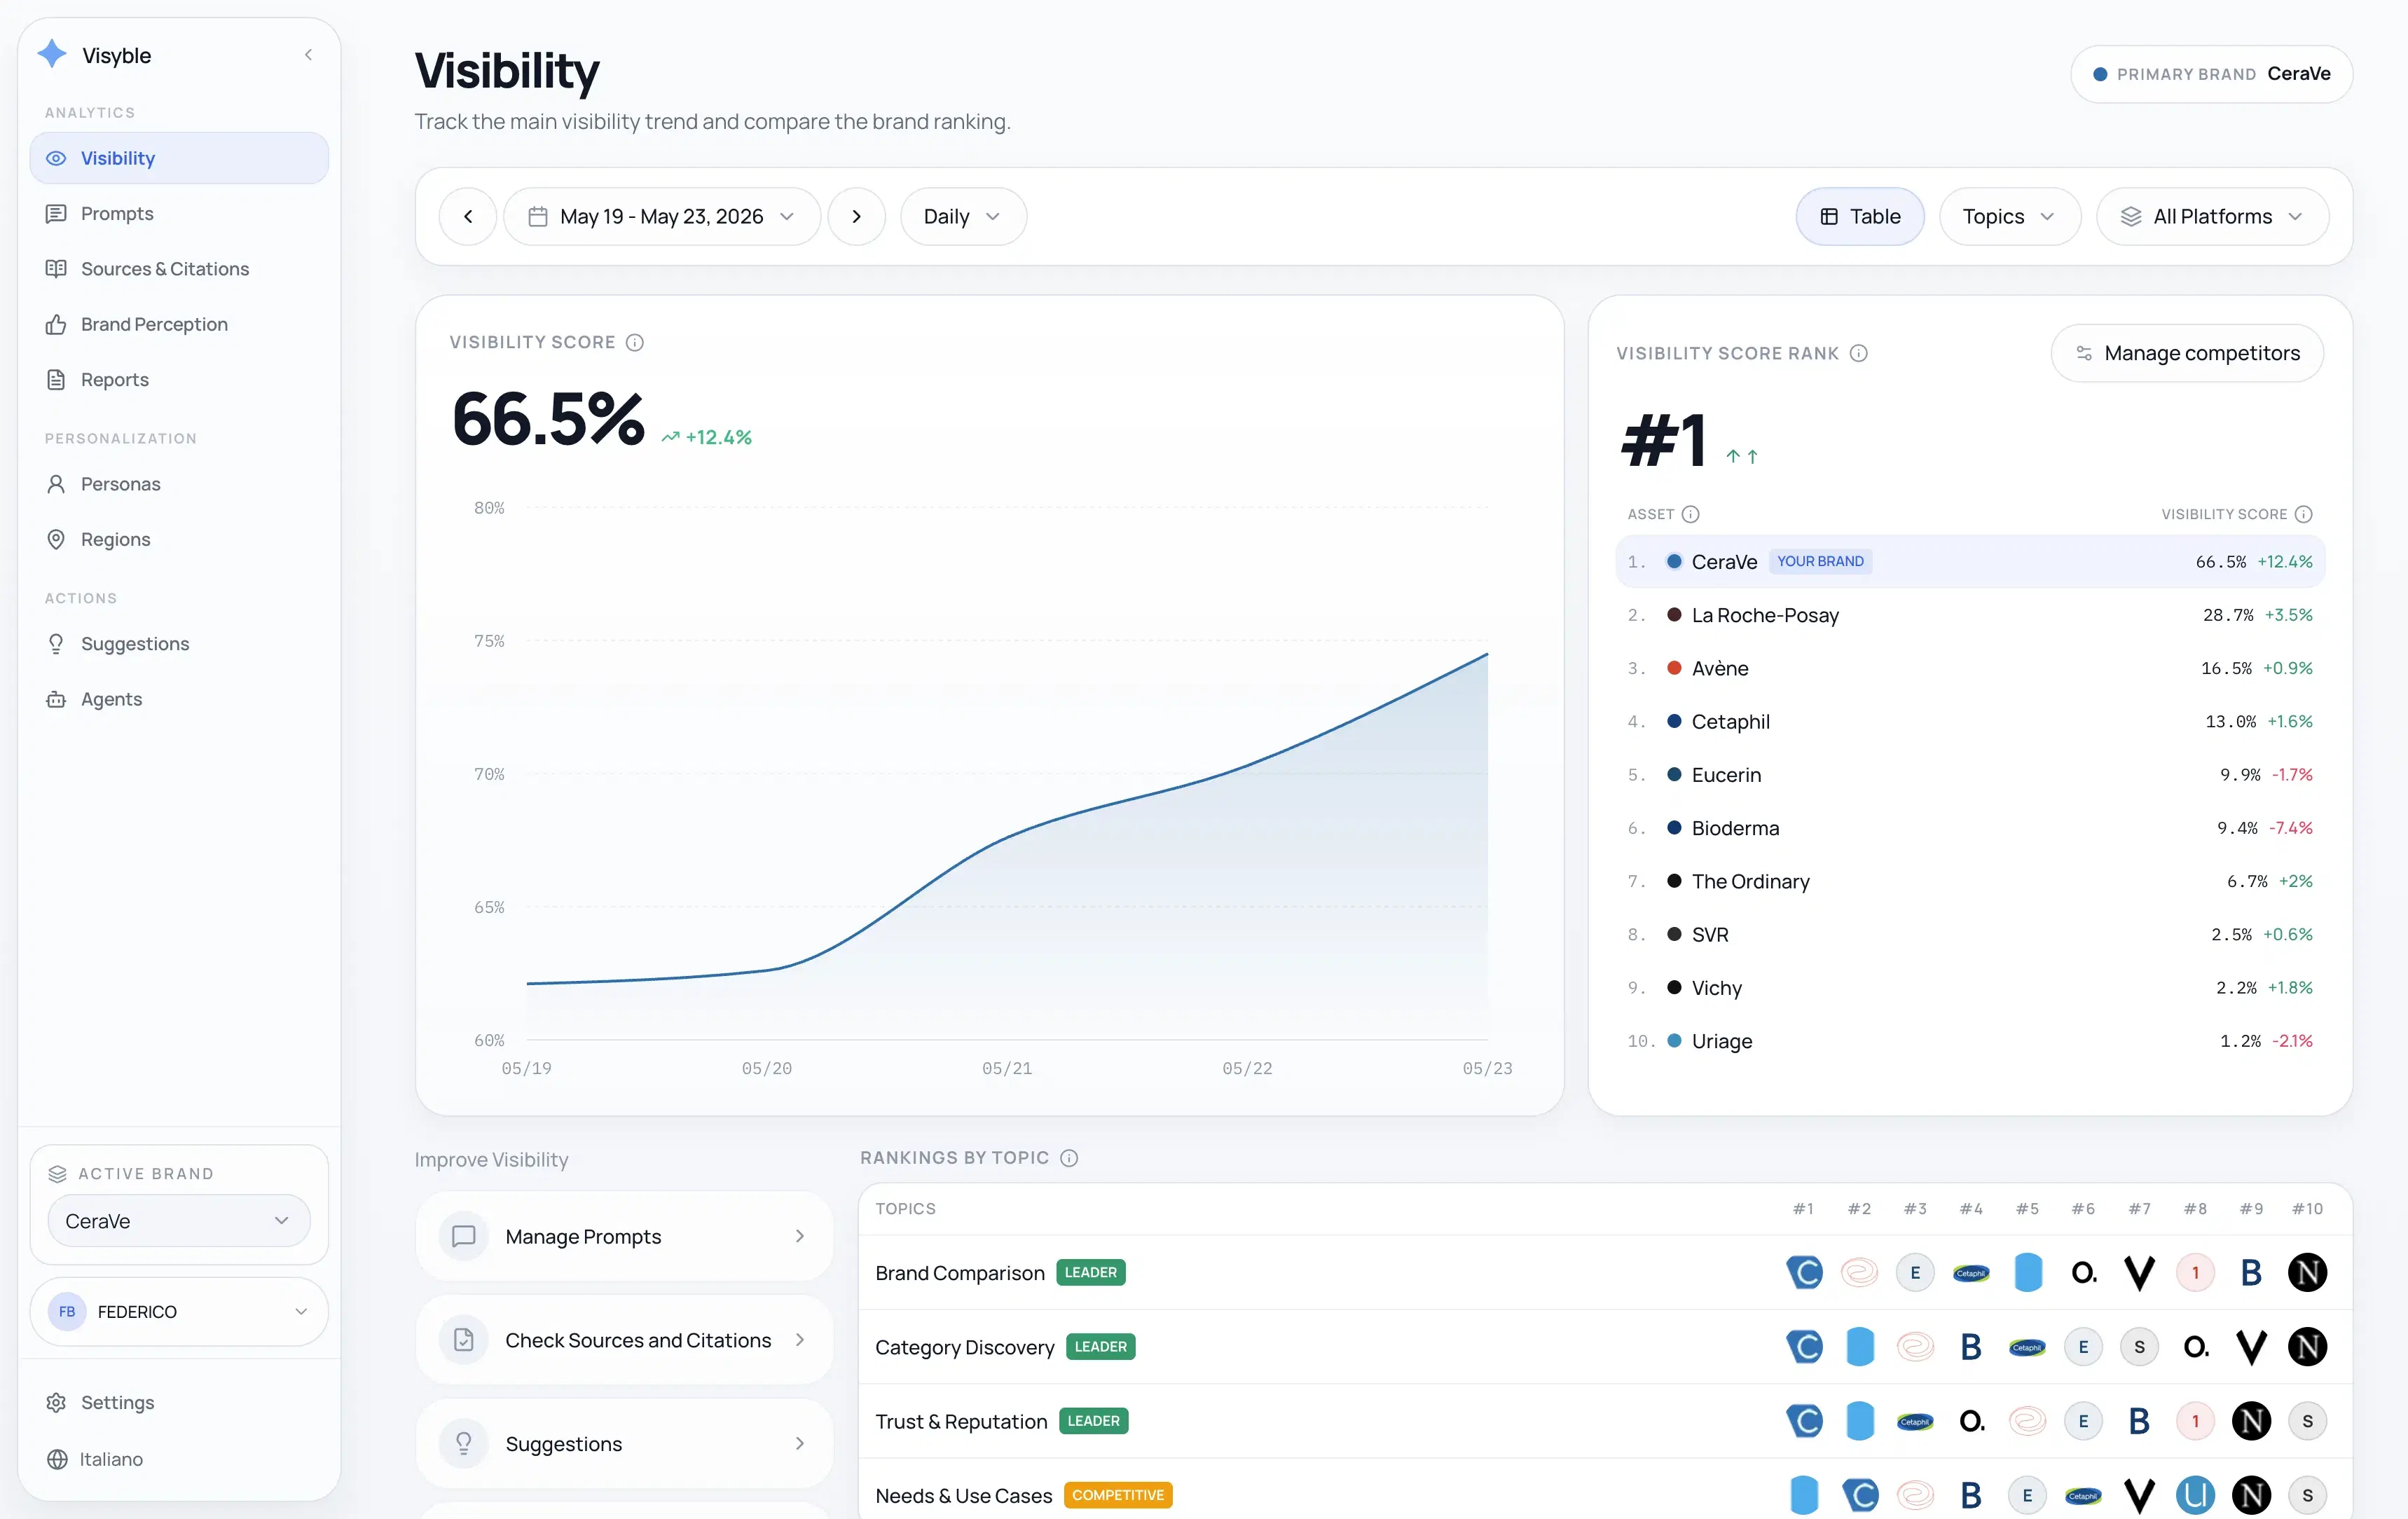Screen dimensions: 2408x1519
Task: Click the Avène red color dot
Action: click(1674, 668)
